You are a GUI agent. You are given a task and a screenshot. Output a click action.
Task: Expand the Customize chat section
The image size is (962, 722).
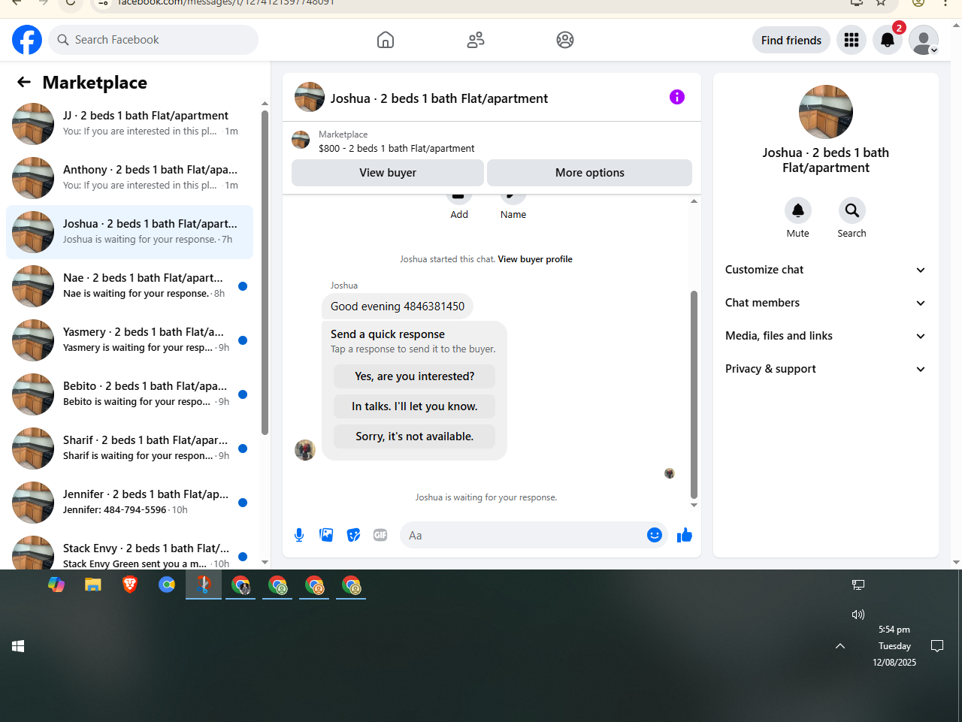click(825, 270)
